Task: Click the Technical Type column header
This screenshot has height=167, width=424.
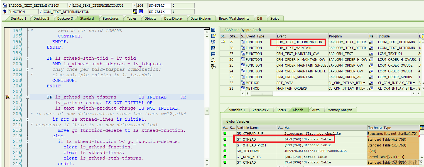Action: (393, 128)
